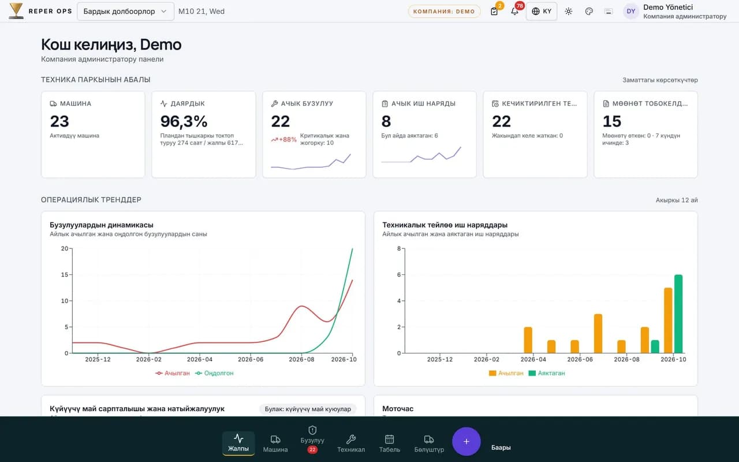Expand the Бардык долбоорлор project dropdown
Viewport: 739px width, 462px height.
pyautogui.click(x=125, y=11)
